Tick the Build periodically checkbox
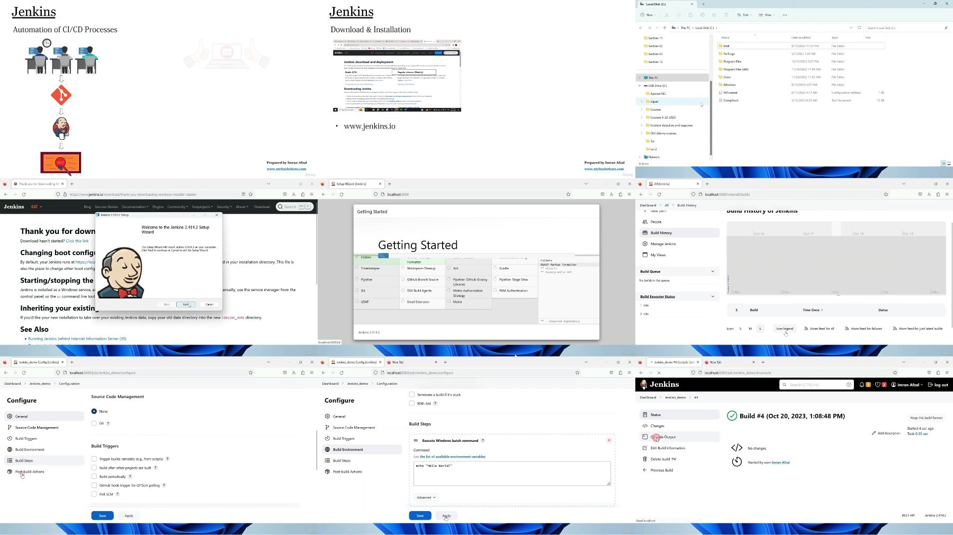Image resolution: width=953 pixels, height=535 pixels. coord(94,476)
